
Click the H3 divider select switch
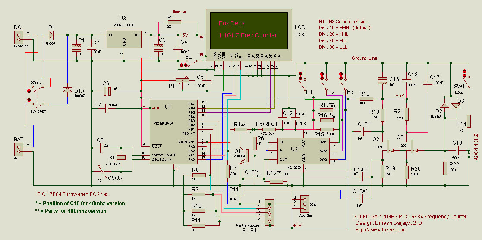(343, 81)
